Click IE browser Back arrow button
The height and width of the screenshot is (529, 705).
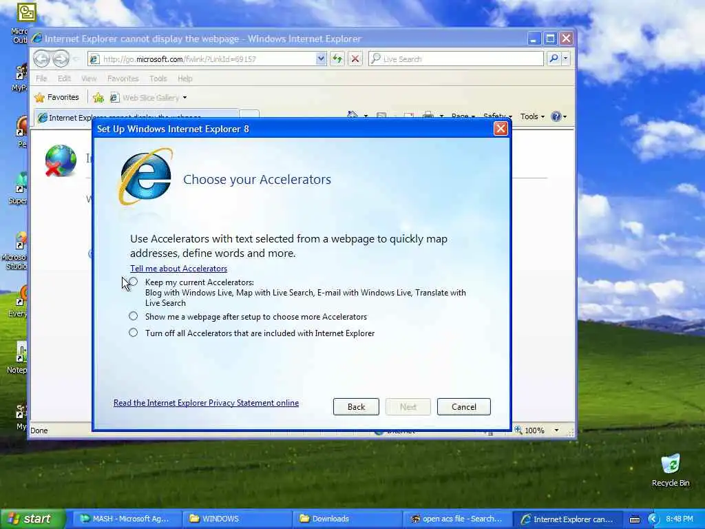pyautogui.click(x=42, y=59)
